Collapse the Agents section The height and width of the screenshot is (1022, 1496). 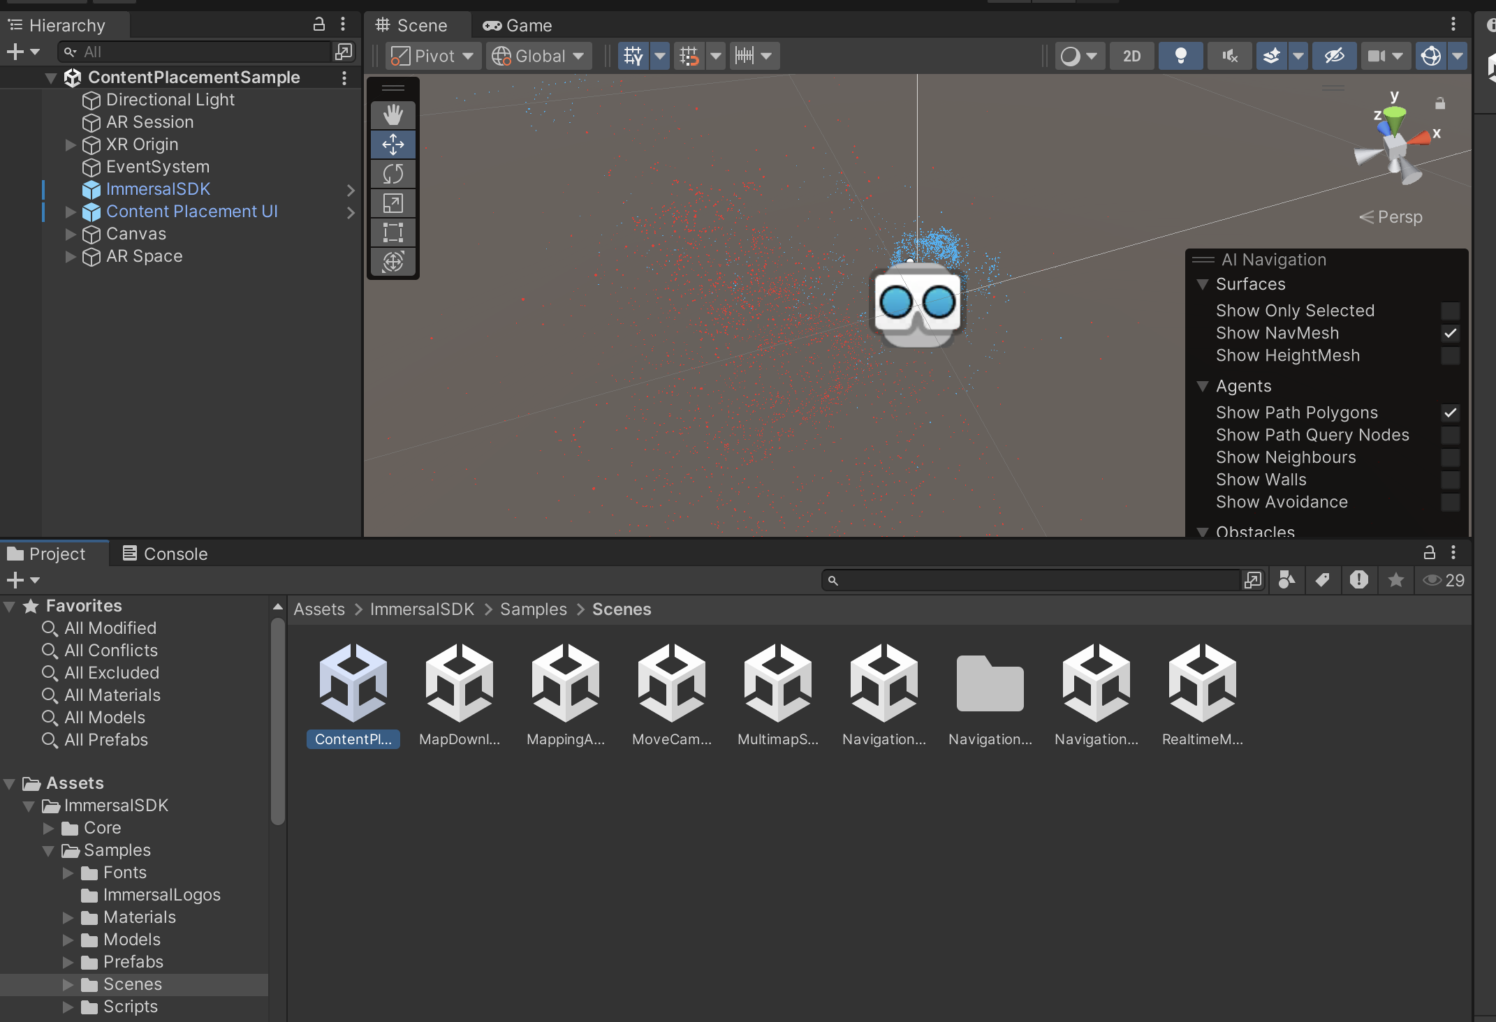pyautogui.click(x=1203, y=386)
